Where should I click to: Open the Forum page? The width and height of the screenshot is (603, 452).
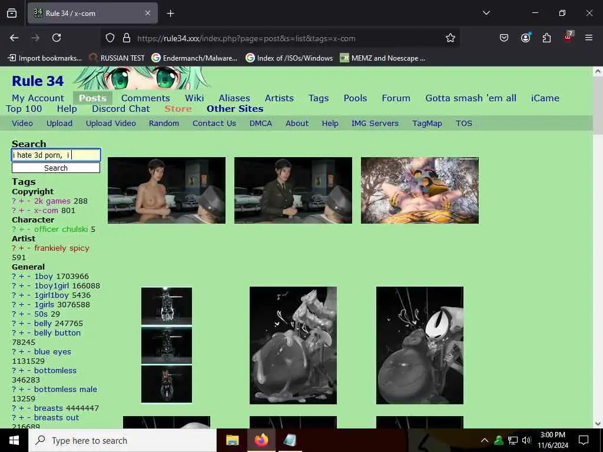396,98
